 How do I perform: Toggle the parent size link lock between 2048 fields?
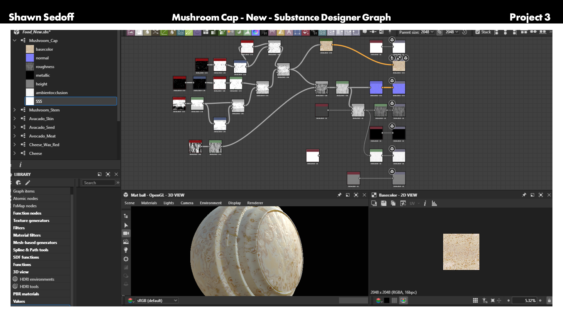439,32
